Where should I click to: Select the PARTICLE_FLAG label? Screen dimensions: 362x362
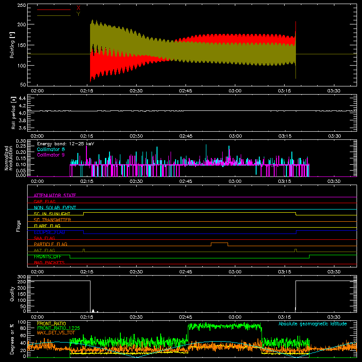click(x=51, y=244)
